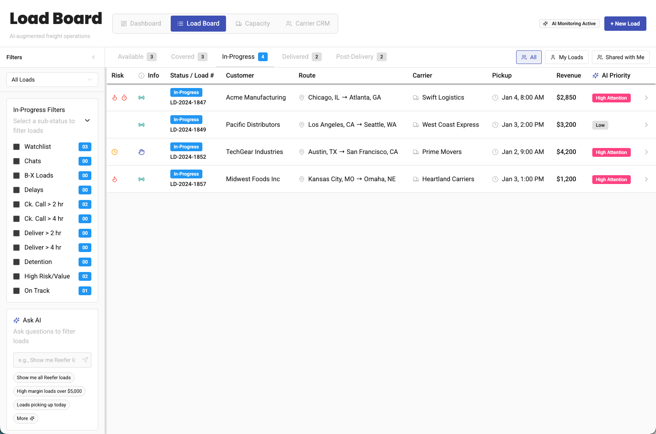
Task: Check the High Risk/Value filter
Action: click(x=17, y=276)
